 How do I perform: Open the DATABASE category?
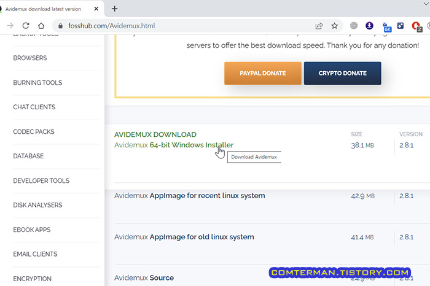pyautogui.click(x=28, y=156)
